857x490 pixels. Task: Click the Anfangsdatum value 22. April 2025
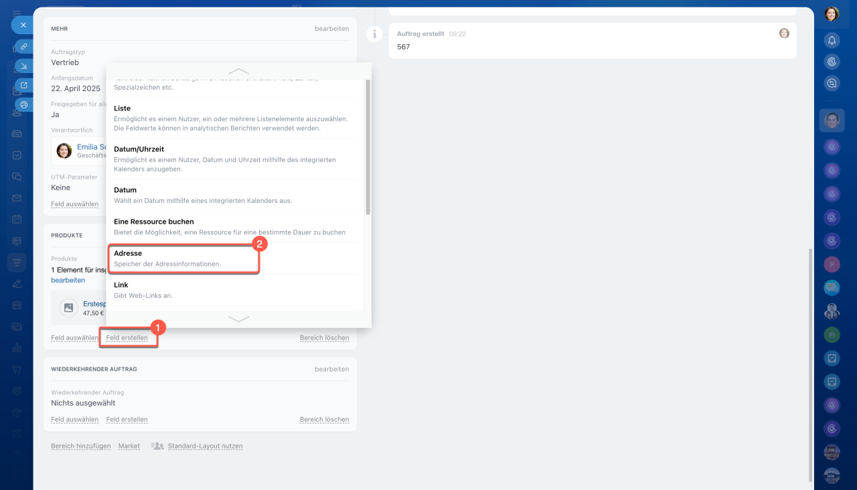tap(76, 88)
